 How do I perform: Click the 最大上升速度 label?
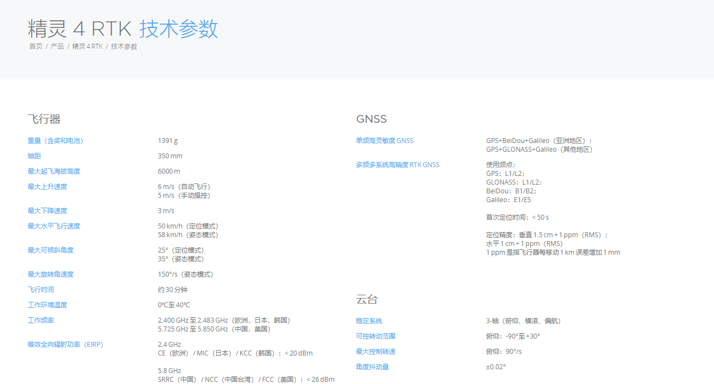coord(48,187)
